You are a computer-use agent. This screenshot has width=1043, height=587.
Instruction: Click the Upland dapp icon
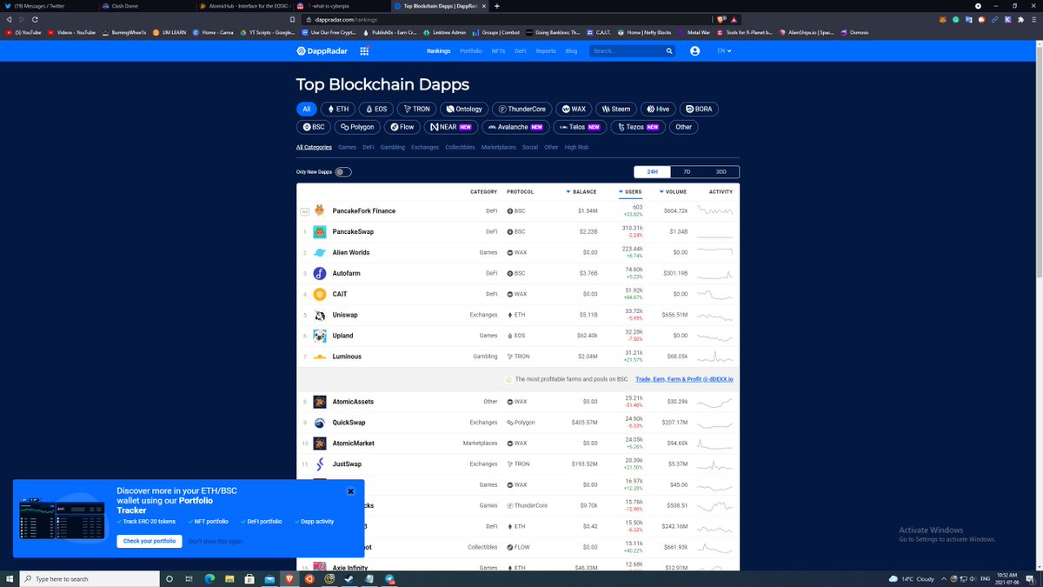point(320,336)
